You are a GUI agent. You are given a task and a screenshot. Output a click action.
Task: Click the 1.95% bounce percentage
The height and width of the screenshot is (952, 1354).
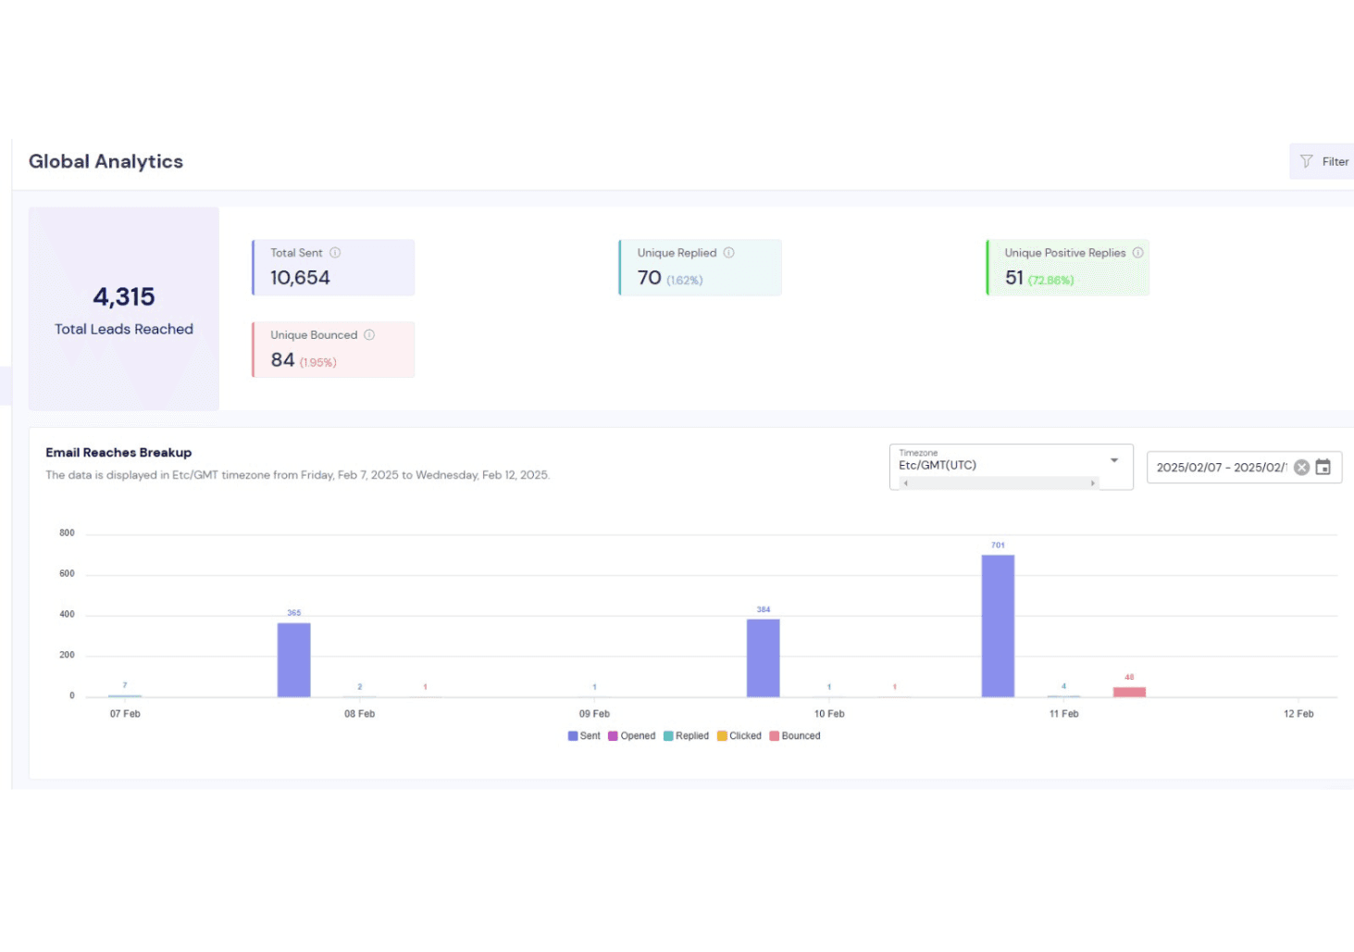pyautogui.click(x=317, y=363)
